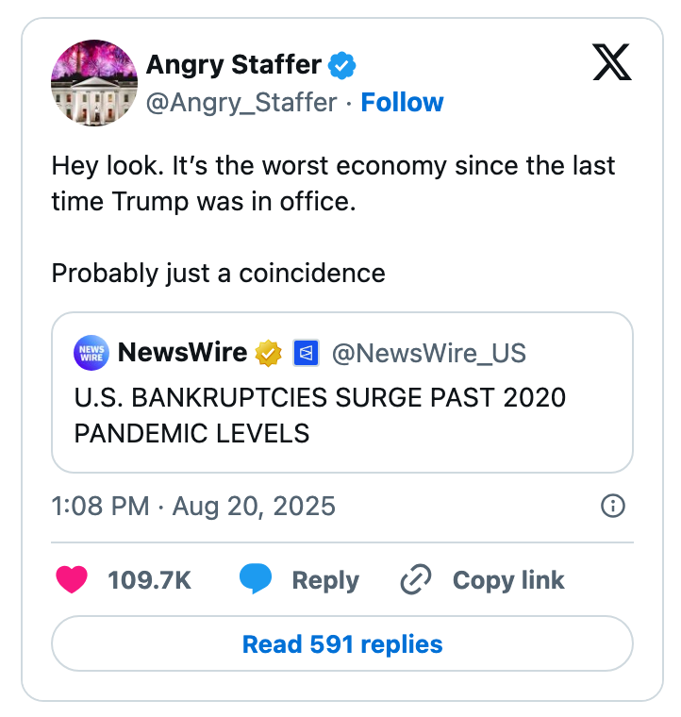Image resolution: width=681 pixels, height=717 pixels.
Task: Click the NewsWire account name
Action: [182, 353]
